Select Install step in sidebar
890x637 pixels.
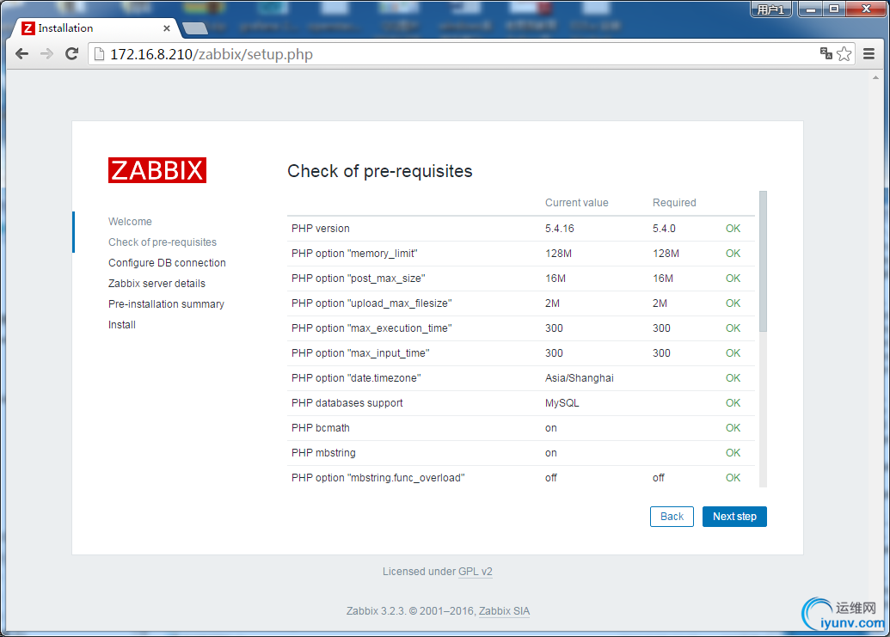[122, 324]
